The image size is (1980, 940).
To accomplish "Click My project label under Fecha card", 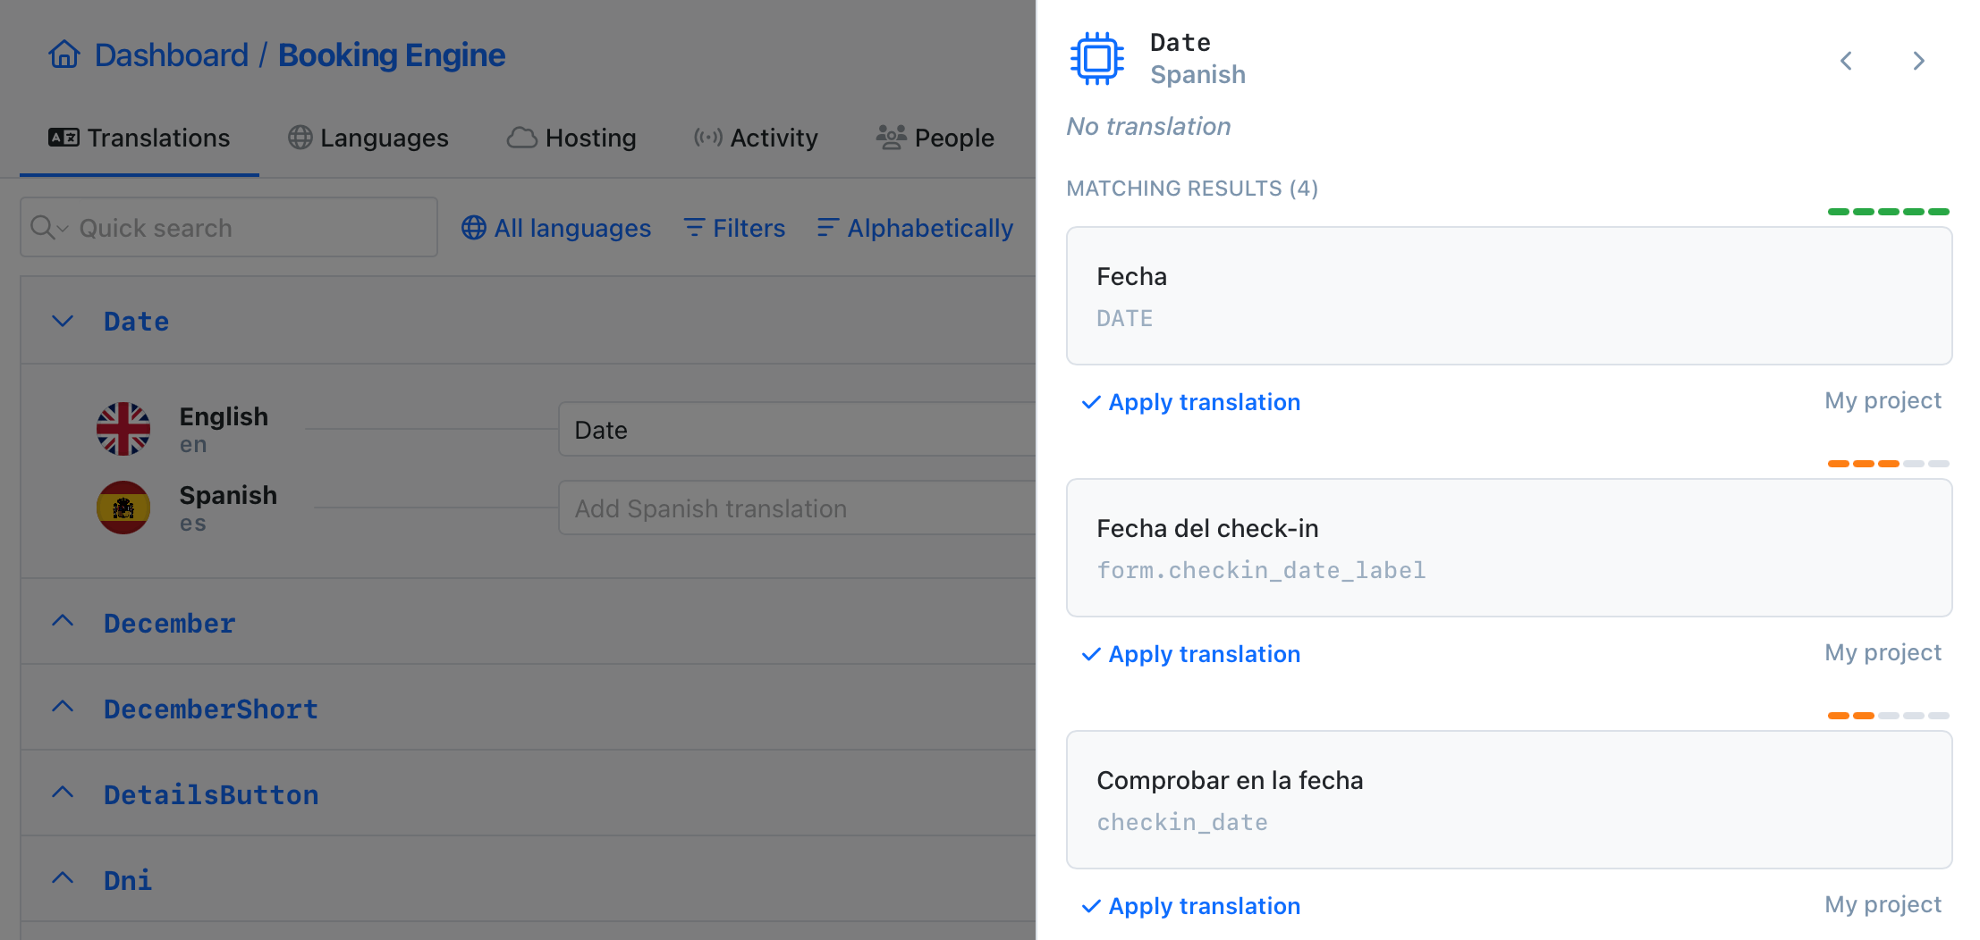I will coord(1883,400).
